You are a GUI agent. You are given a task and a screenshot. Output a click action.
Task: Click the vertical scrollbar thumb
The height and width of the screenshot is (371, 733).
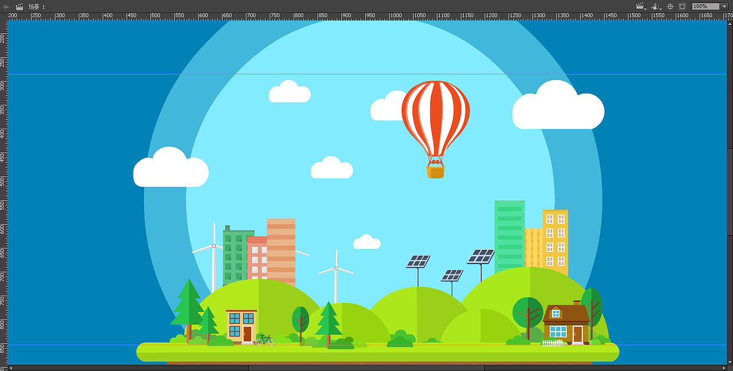[x=730, y=191]
